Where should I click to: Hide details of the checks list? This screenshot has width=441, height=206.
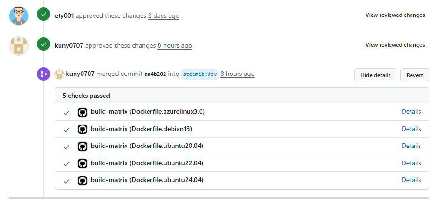point(375,75)
